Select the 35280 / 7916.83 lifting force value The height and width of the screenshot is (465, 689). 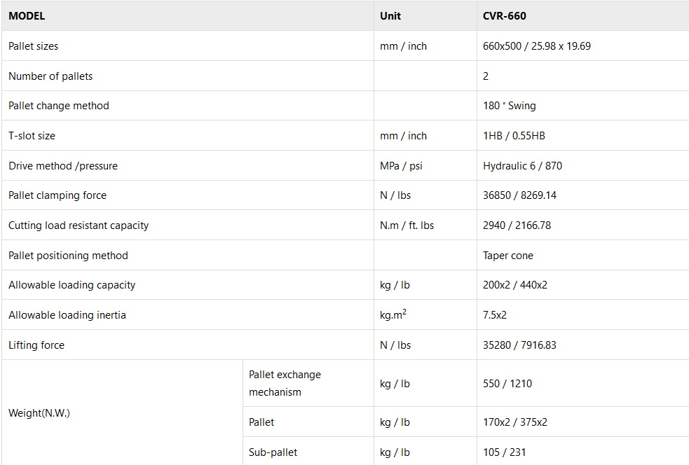point(519,345)
